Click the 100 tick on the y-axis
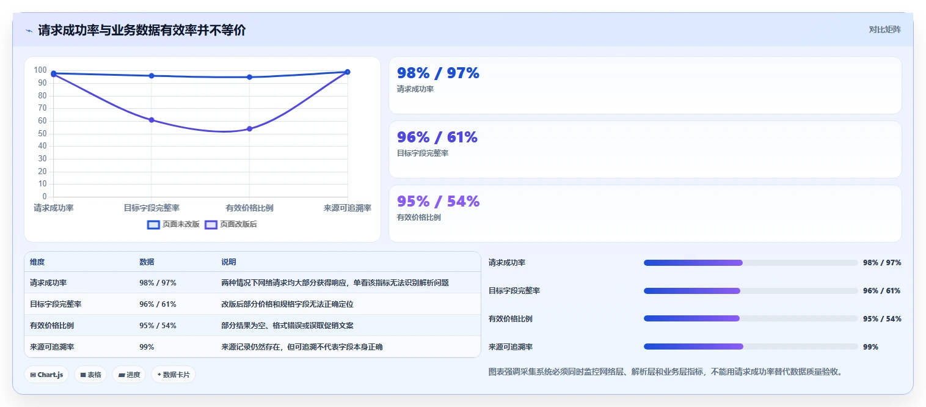This screenshot has height=407, width=926. coord(40,70)
